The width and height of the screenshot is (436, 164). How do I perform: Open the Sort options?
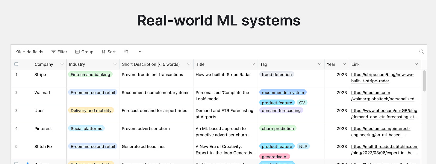108,52
